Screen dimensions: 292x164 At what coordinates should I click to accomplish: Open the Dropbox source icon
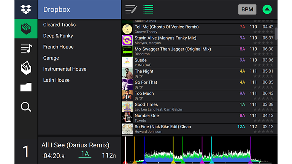(26, 9)
